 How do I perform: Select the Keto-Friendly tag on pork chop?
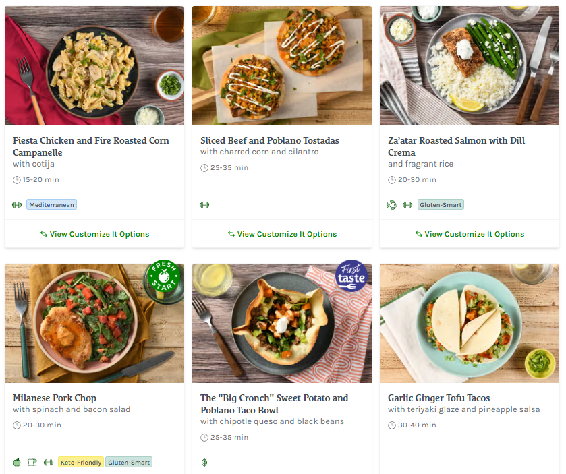(x=81, y=462)
